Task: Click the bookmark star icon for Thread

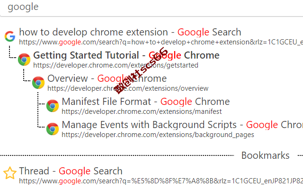Action: 10,173
